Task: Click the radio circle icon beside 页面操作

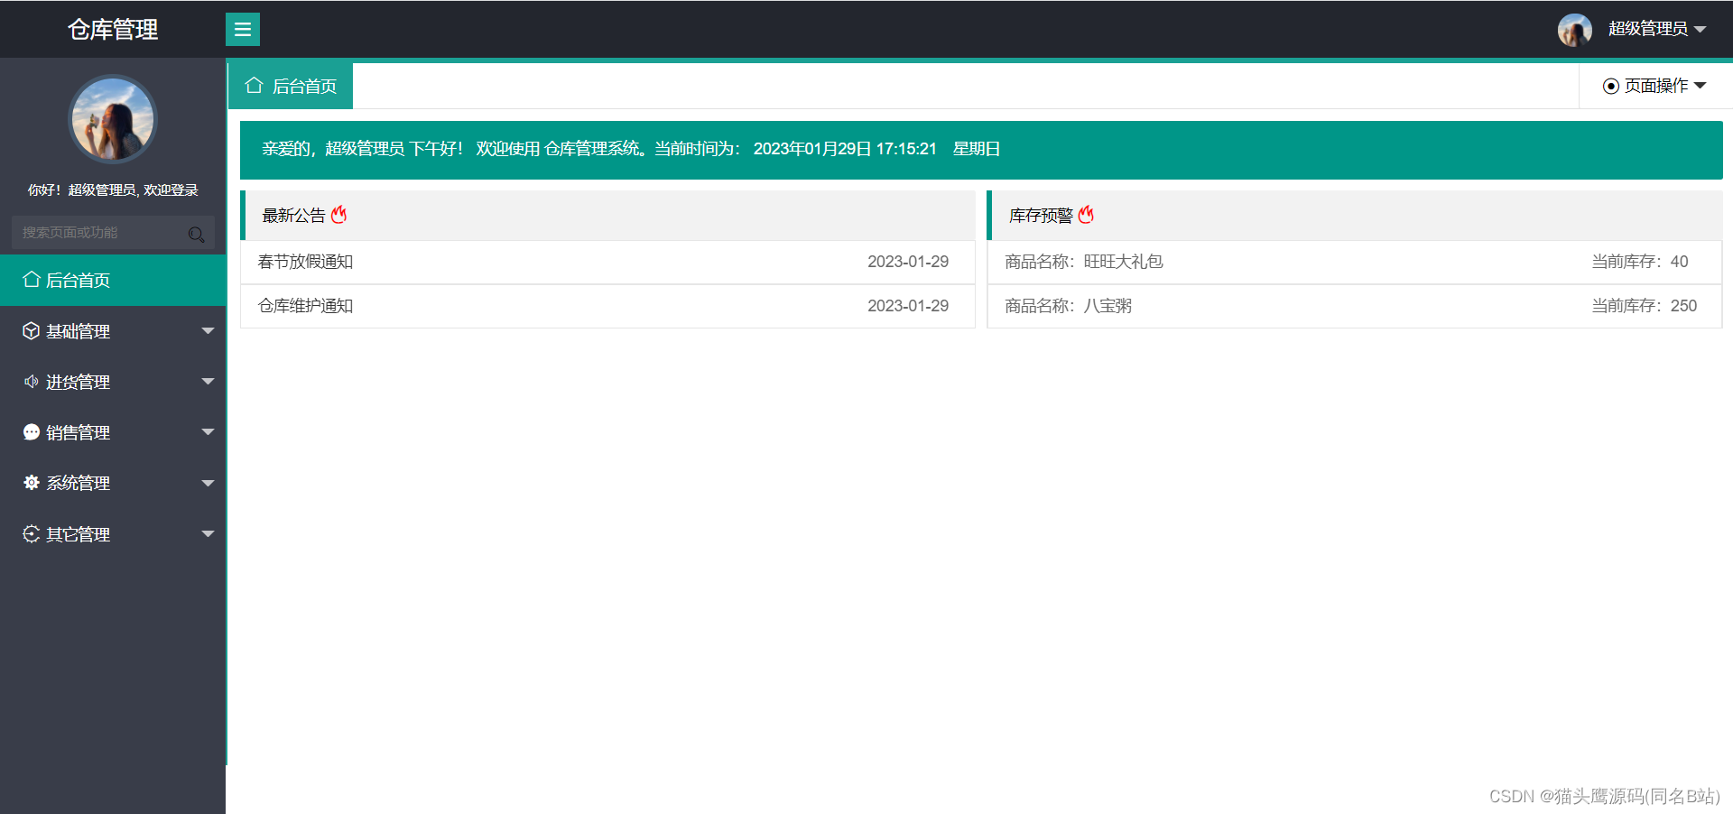Action: [1611, 86]
